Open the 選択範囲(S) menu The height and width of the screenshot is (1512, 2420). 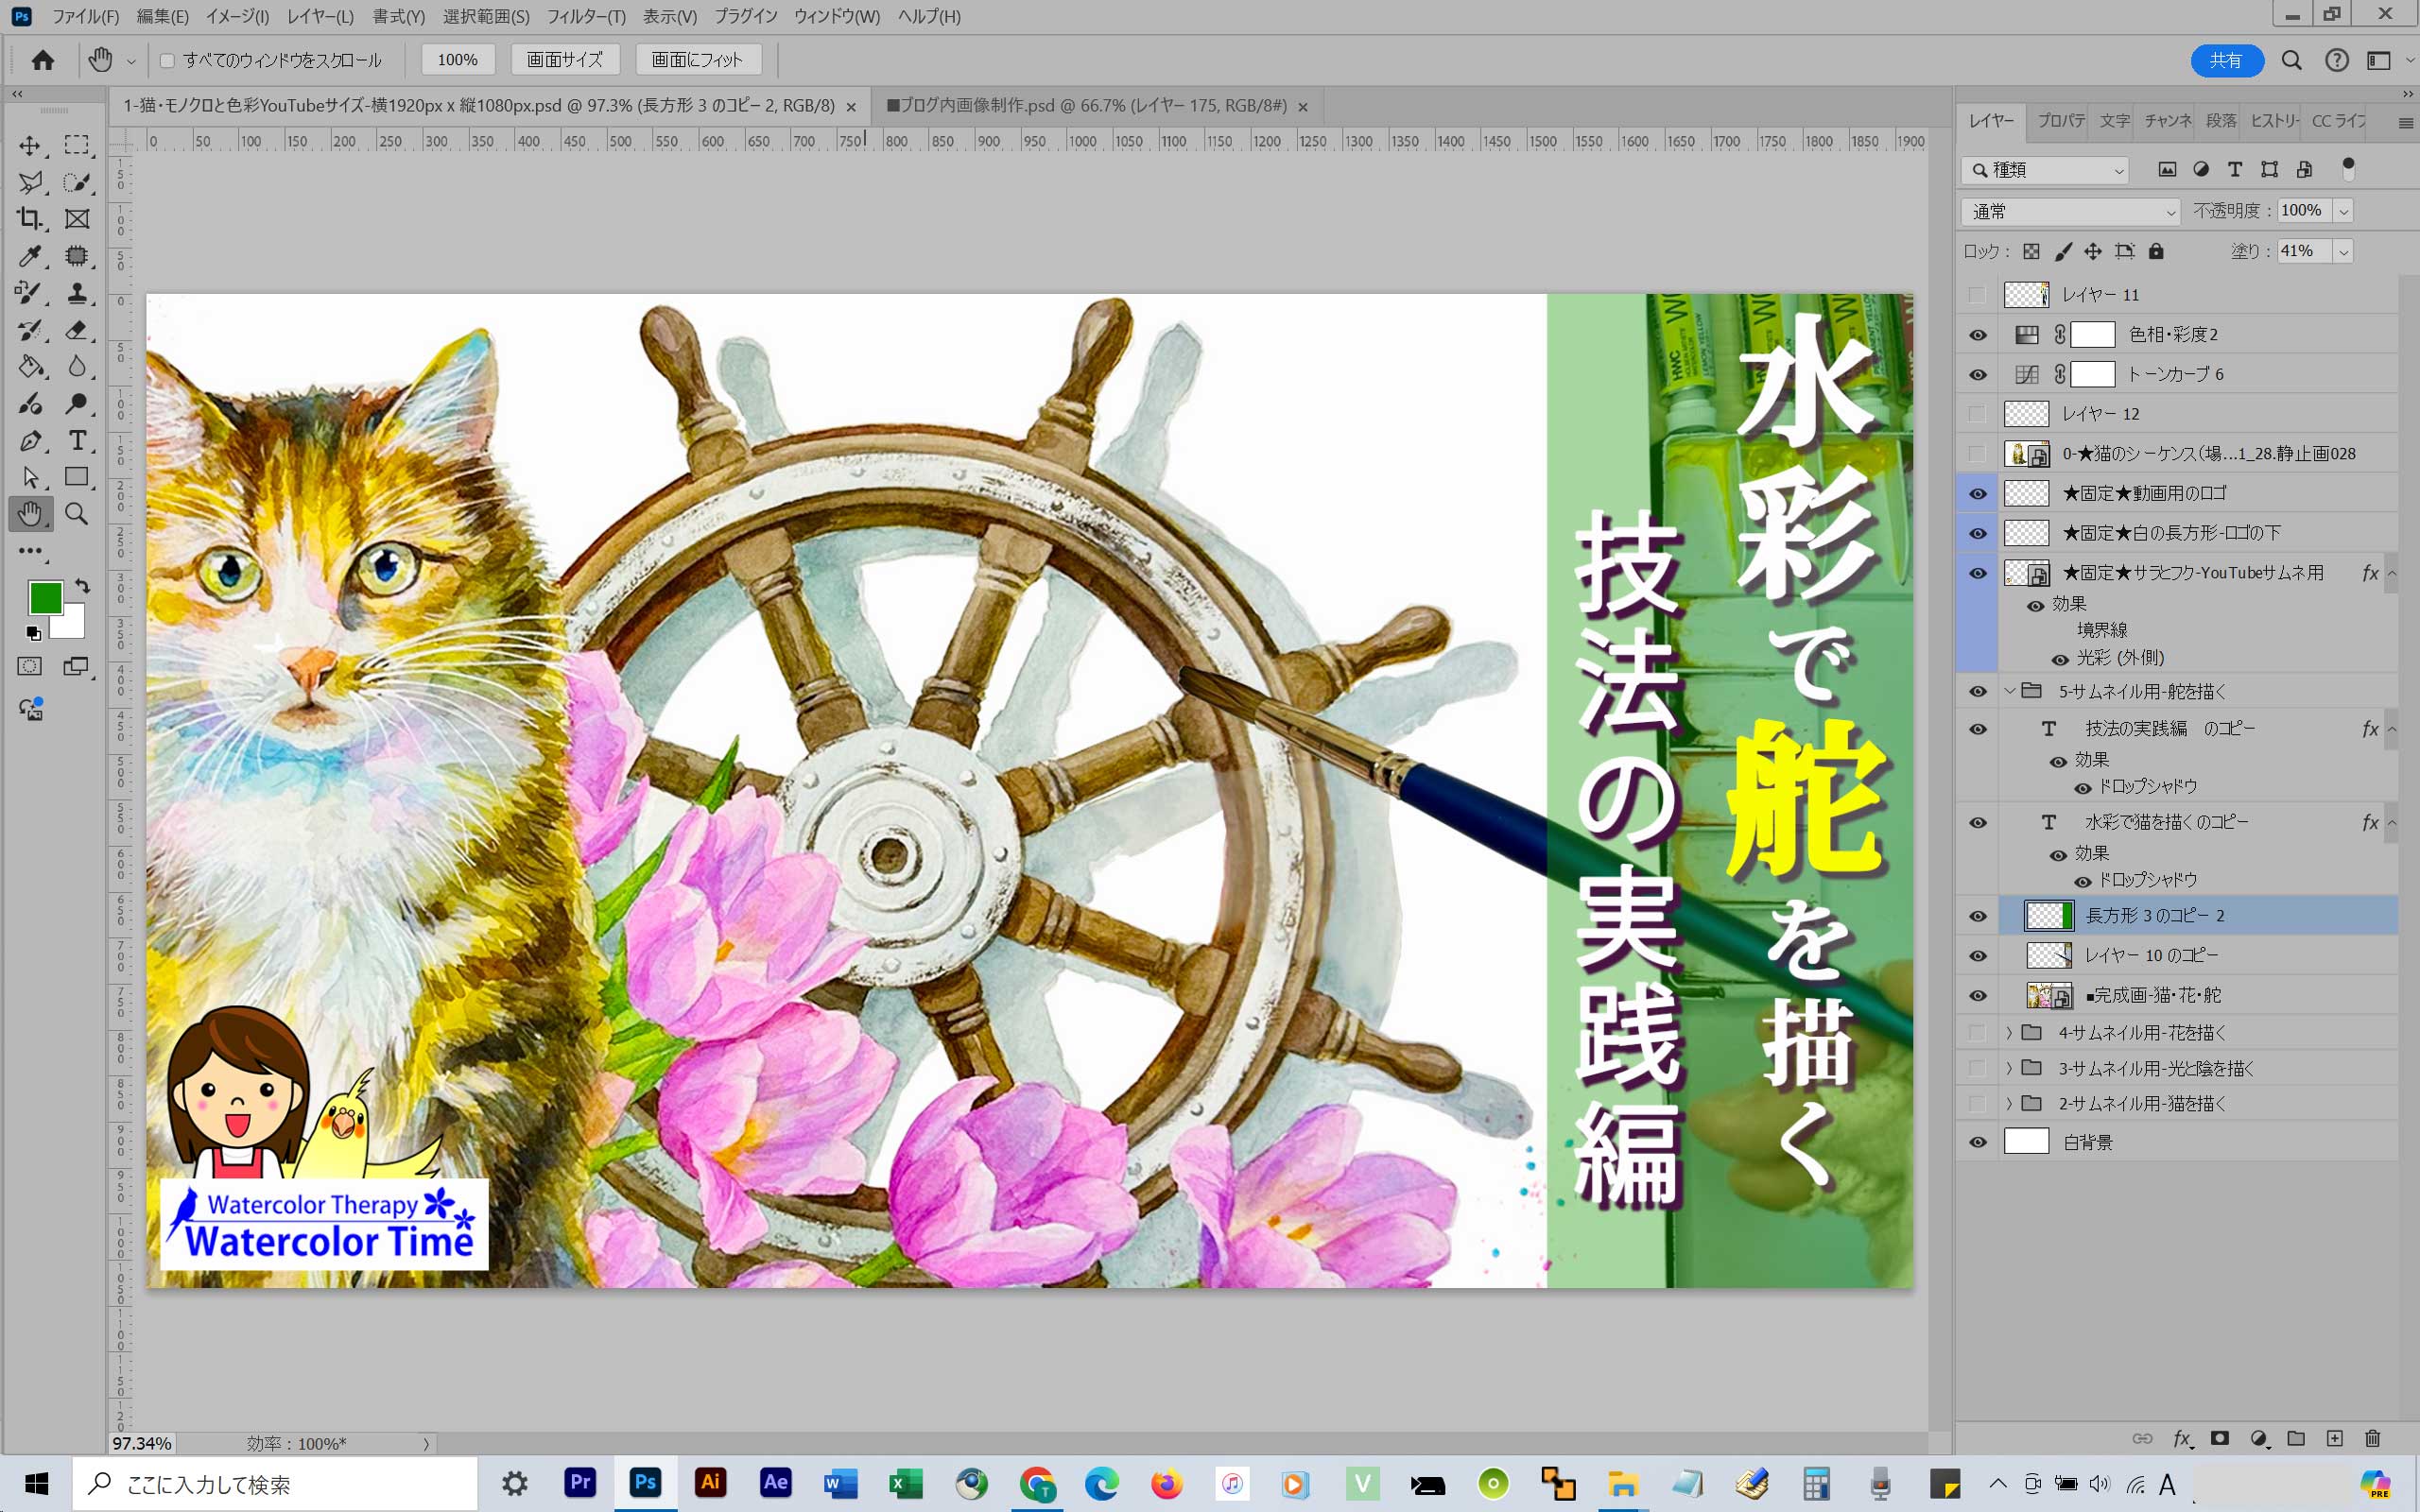(486, 17)
